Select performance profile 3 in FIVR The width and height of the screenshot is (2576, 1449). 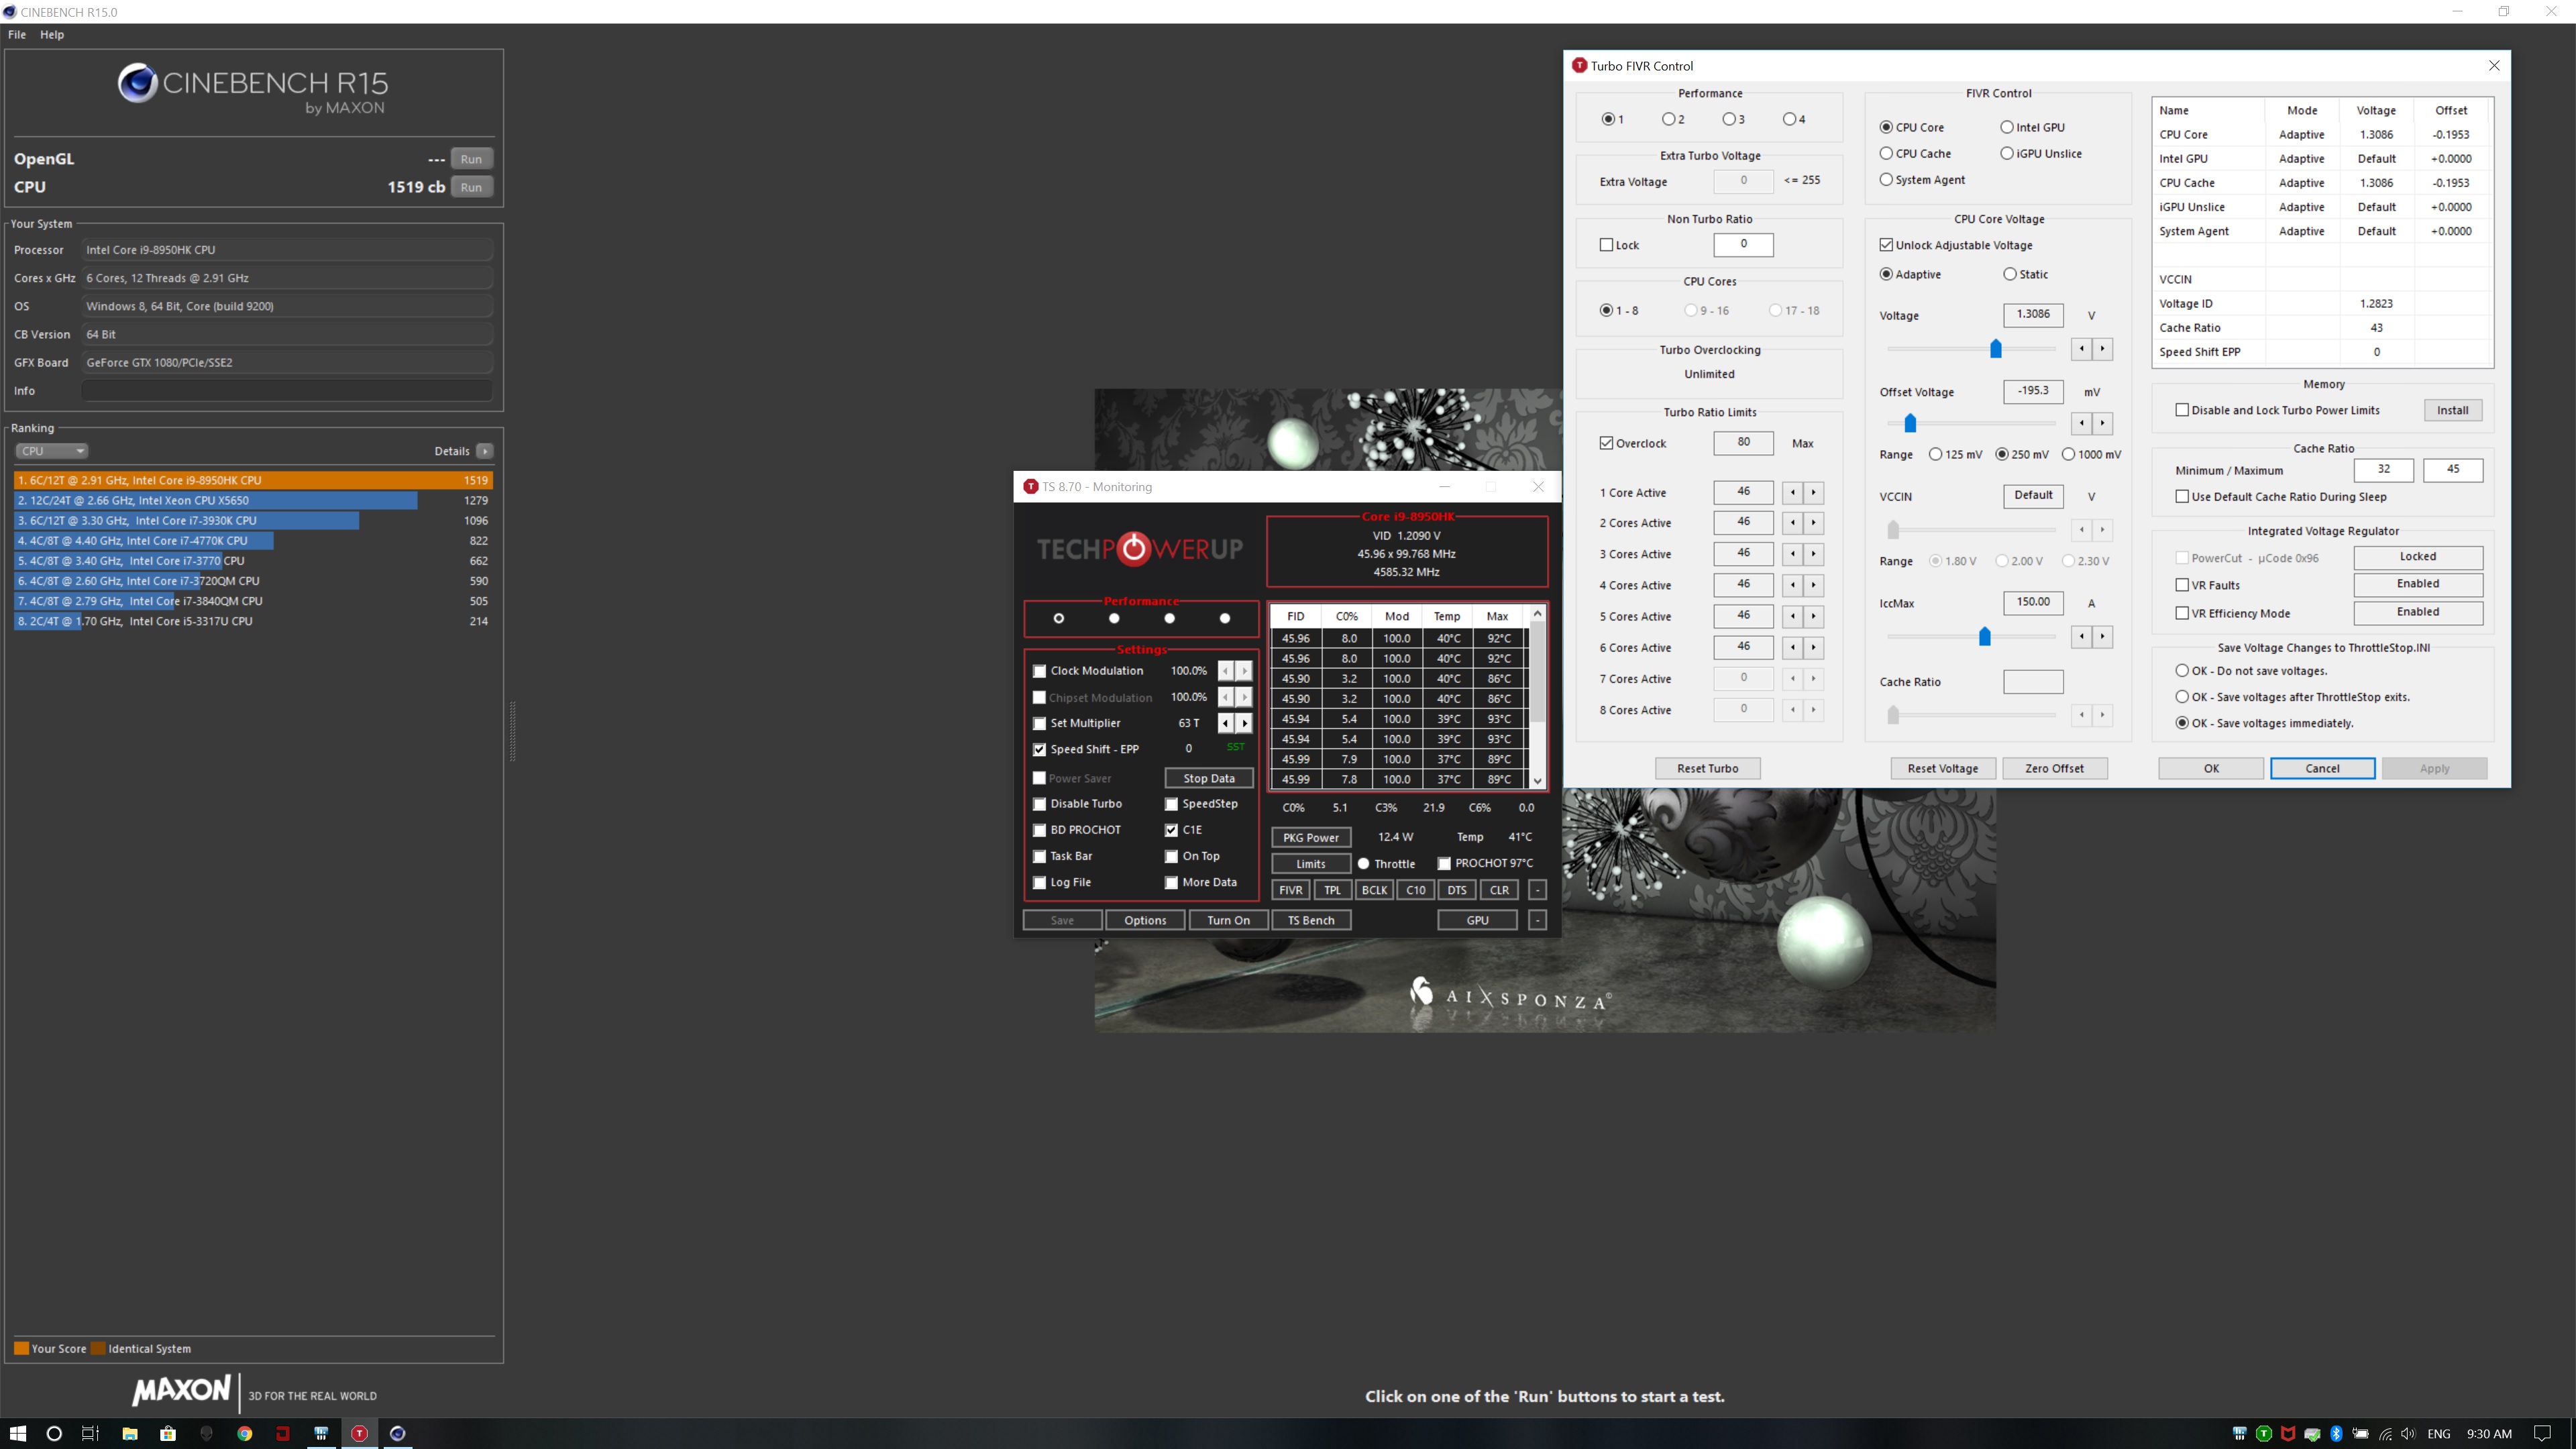[1728, 119]
